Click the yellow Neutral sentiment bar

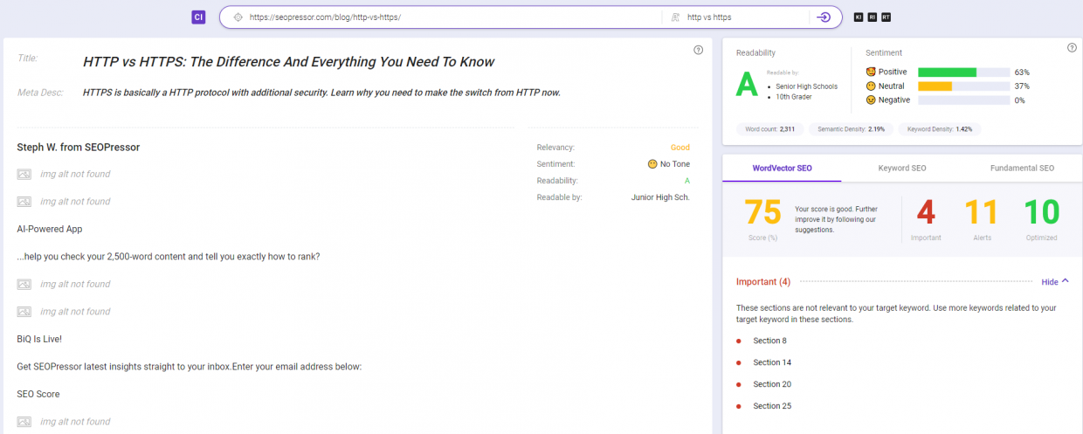pyautogui.click(x=935, y=86)
